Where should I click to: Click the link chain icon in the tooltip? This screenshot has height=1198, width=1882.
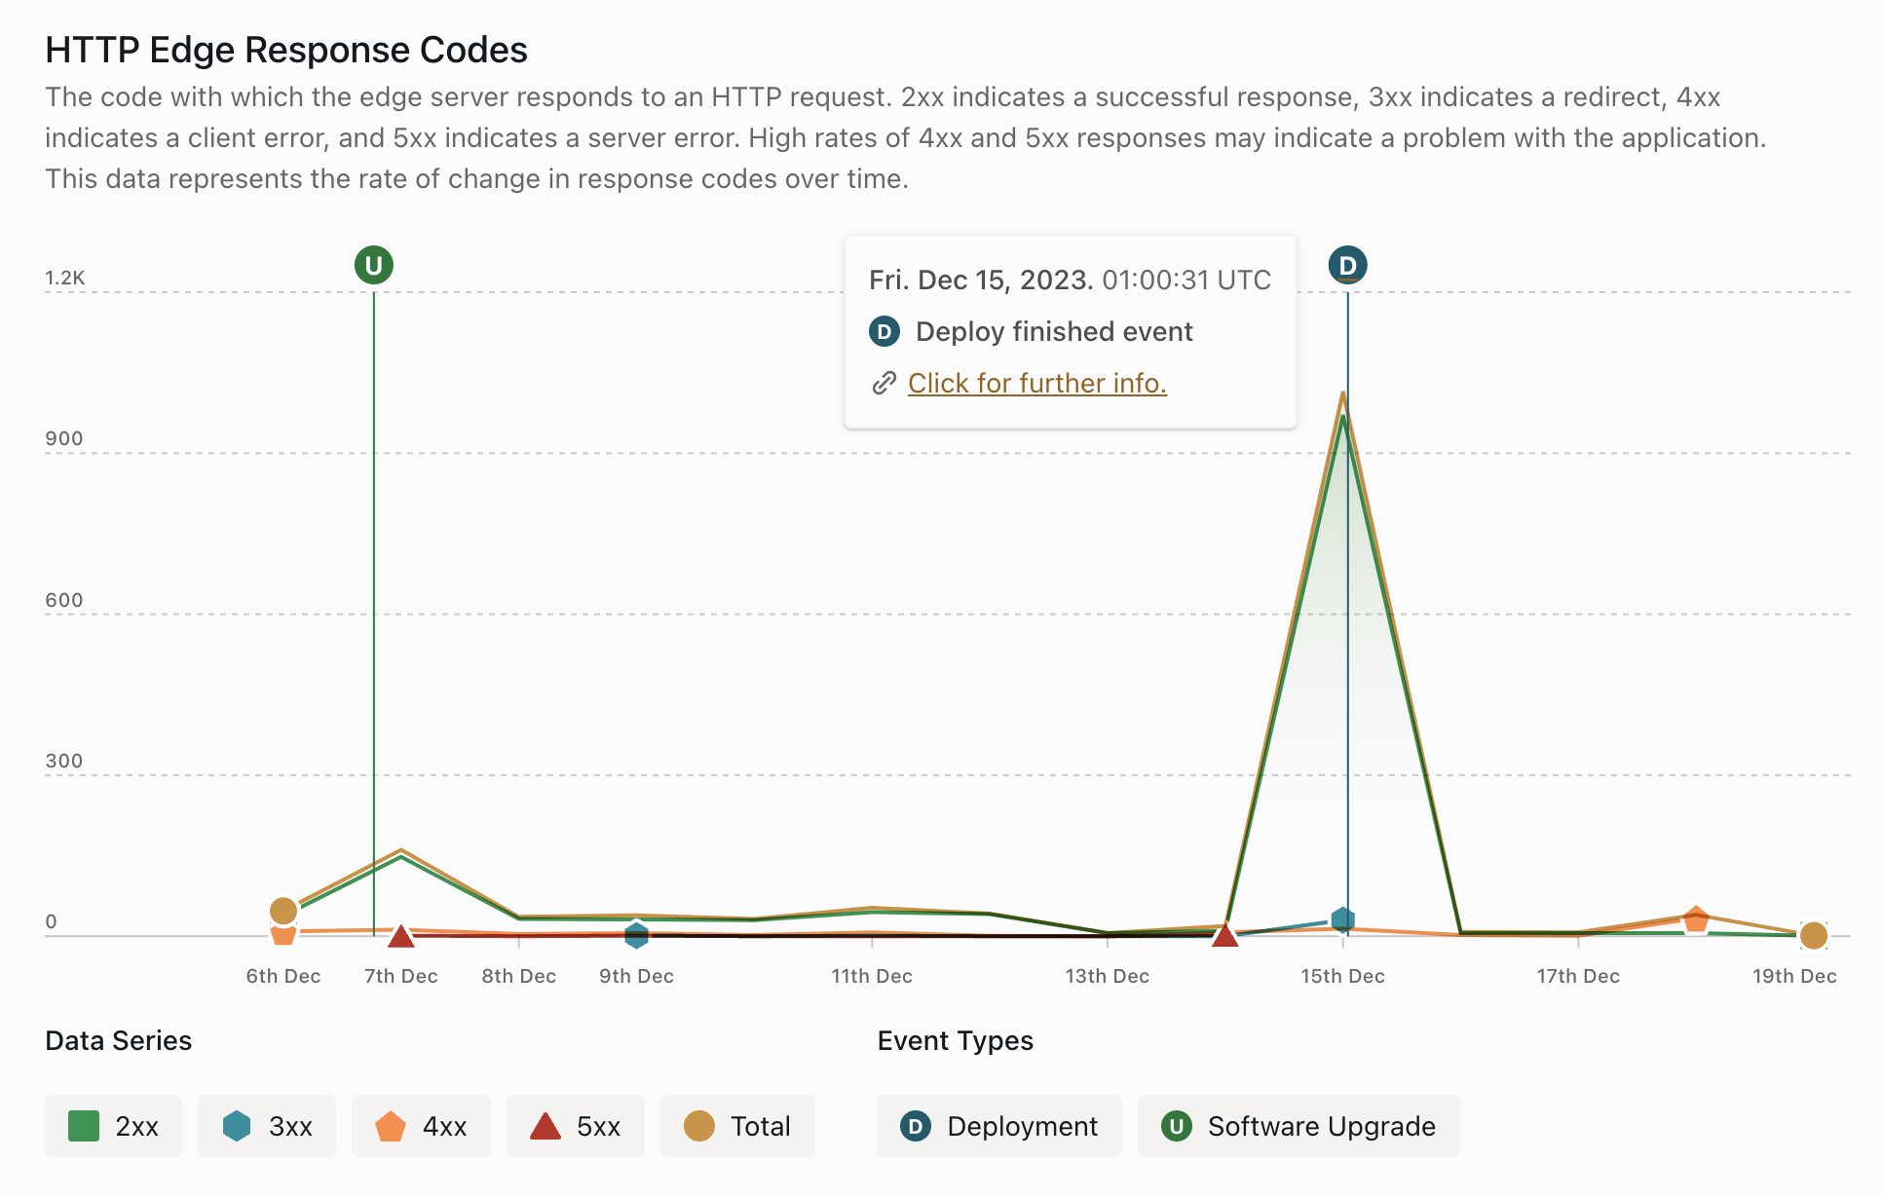click(x=884, y=384)
